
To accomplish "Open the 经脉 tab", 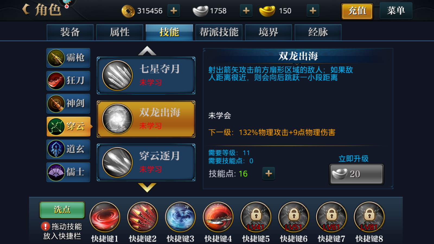I will (x=318, y=32).
